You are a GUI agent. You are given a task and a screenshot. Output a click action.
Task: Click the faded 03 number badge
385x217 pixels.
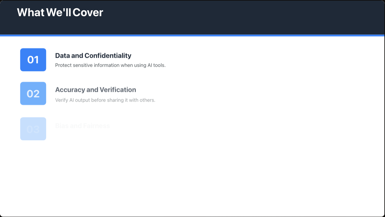[x=33, y=129]
